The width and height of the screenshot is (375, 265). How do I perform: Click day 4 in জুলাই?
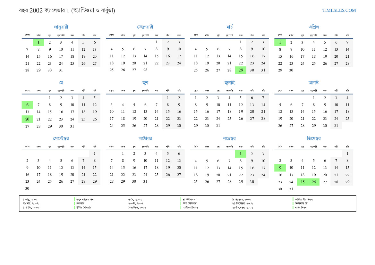coord(229,98)
